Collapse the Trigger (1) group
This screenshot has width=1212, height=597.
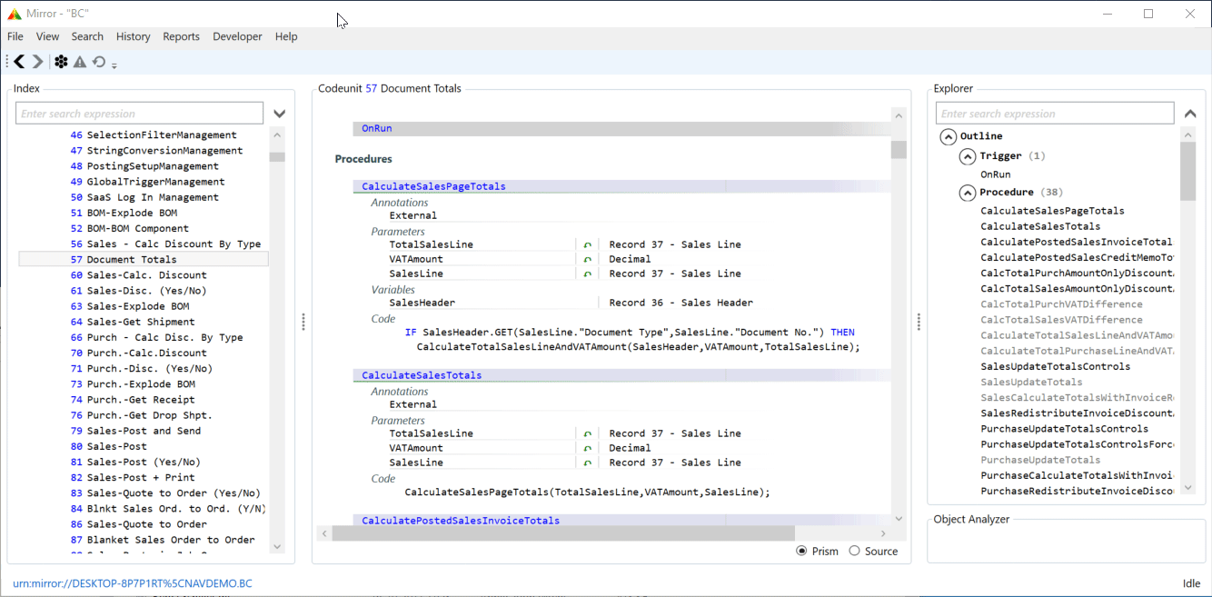click(968, 156)
